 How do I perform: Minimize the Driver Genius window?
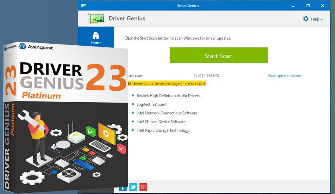[293, 6]
